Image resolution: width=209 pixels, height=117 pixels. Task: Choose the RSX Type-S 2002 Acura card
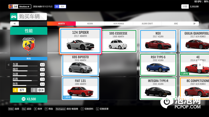click(x=158, y=65)
